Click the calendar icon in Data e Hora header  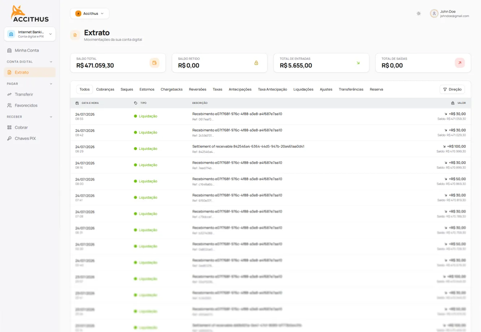click(77, 103)
